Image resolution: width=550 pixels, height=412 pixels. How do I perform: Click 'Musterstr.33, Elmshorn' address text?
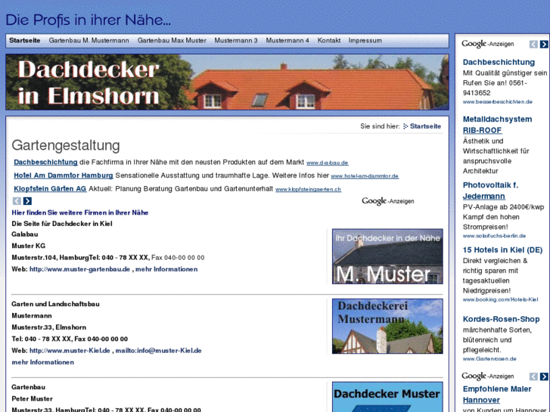coord(48,327)
